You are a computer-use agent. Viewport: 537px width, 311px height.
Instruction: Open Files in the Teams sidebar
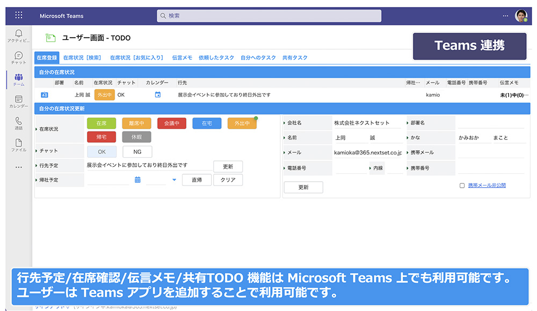tap(19, 145)
